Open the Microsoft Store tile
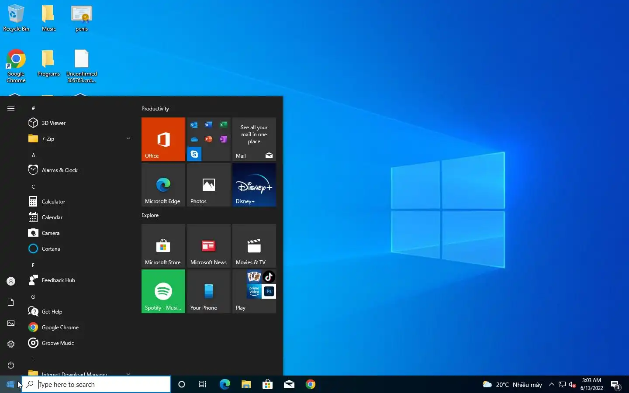Image resolution: width=629 pixels, height=393 pixels. (x=163, y=246)
